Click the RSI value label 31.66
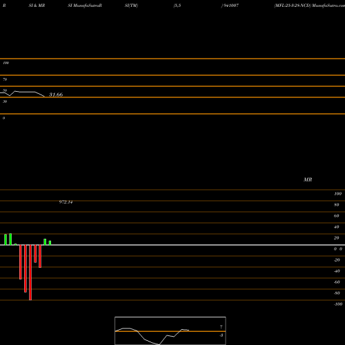345x345 pixels. coord(56,95)
